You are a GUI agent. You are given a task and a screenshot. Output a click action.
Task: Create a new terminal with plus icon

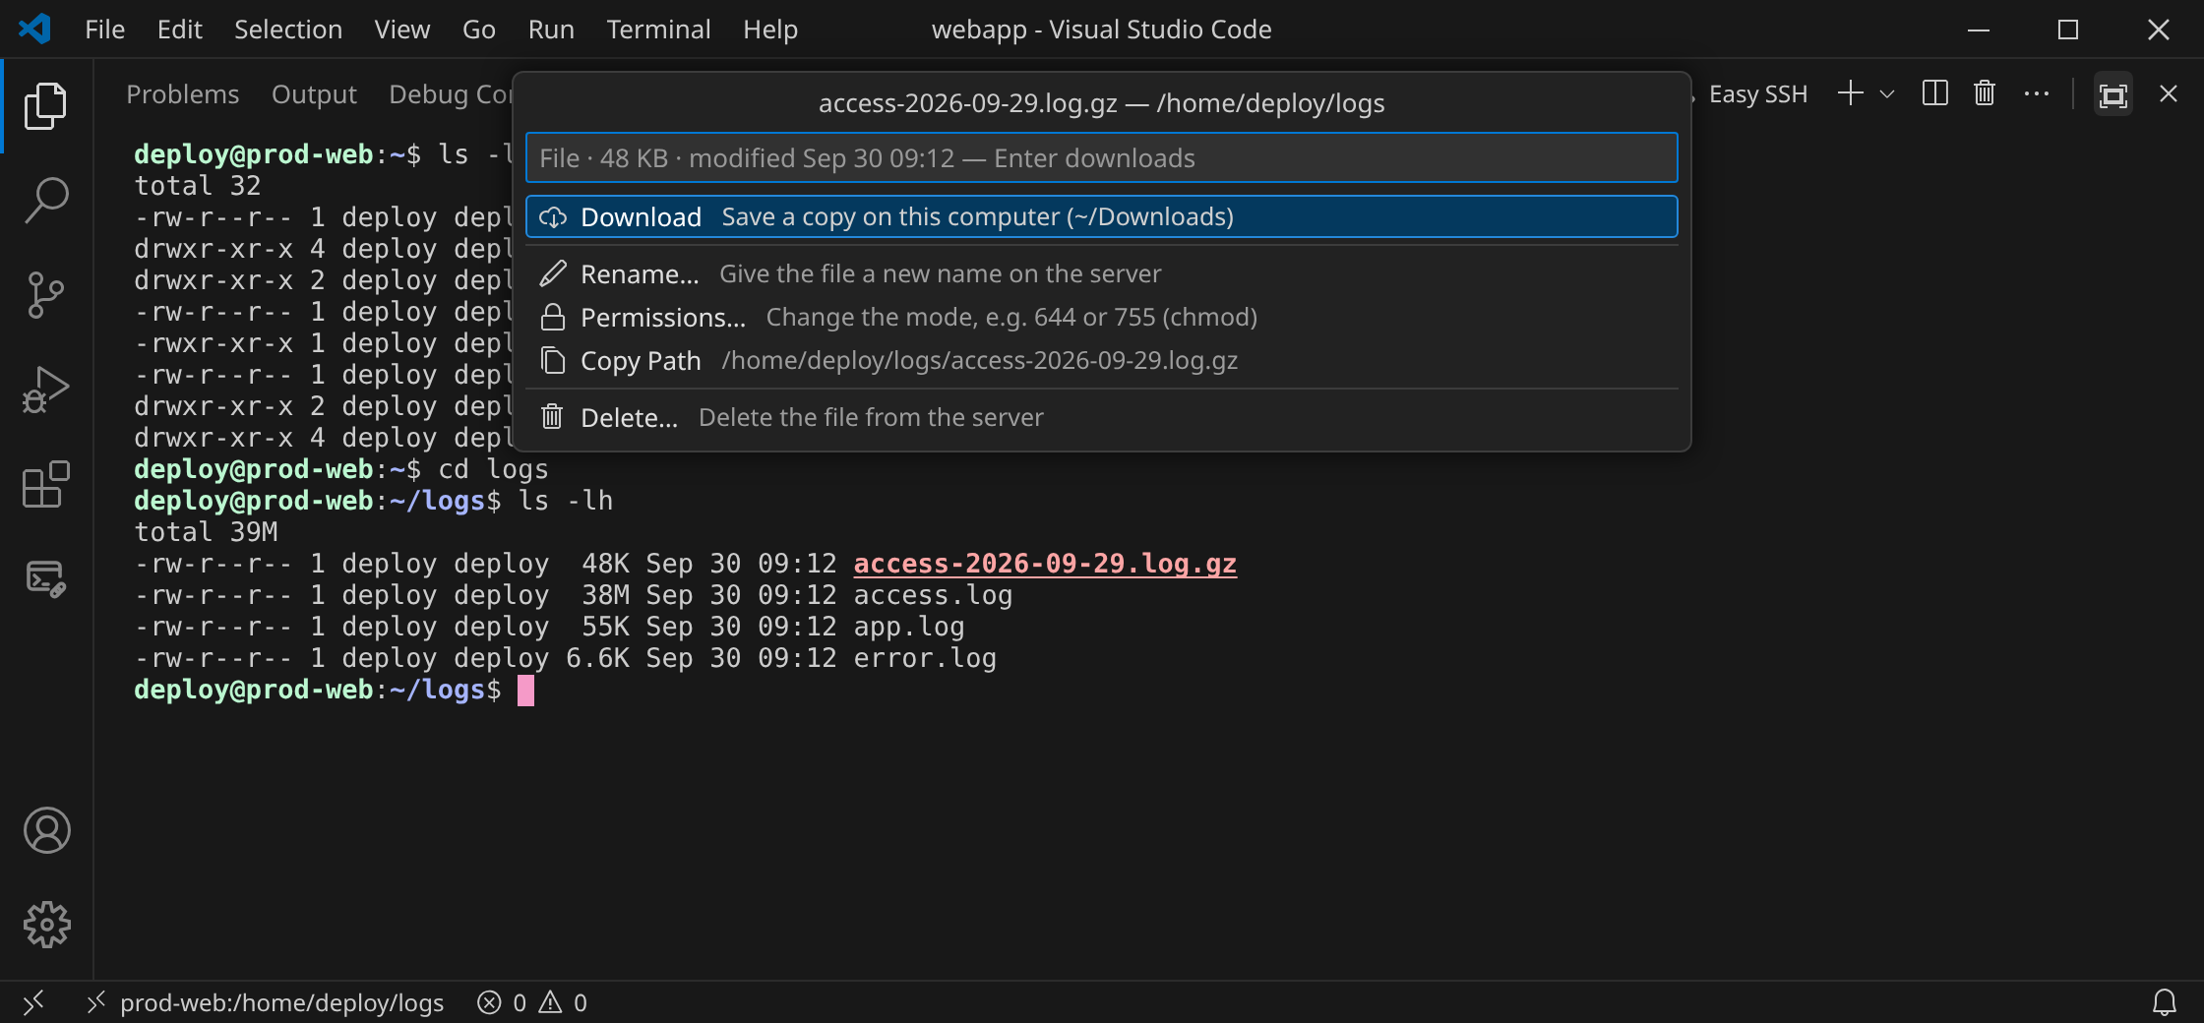1851,93
